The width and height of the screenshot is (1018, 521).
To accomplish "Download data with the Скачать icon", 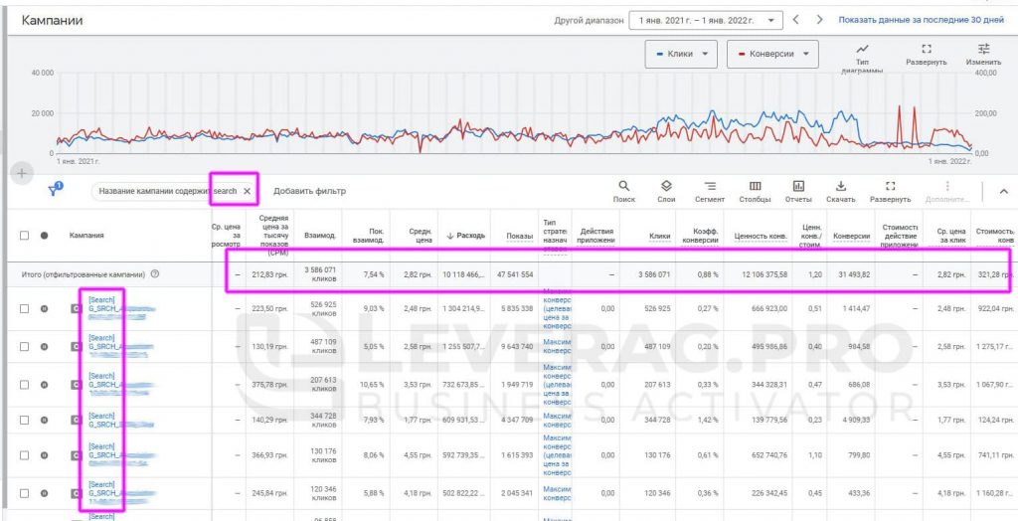I will click(841, 192).
